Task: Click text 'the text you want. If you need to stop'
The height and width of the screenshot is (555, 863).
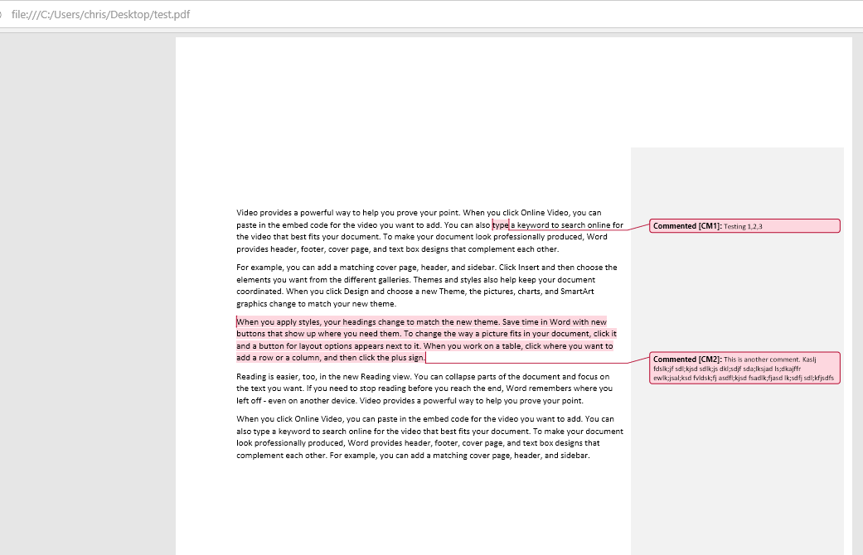Action: point(308,388)
